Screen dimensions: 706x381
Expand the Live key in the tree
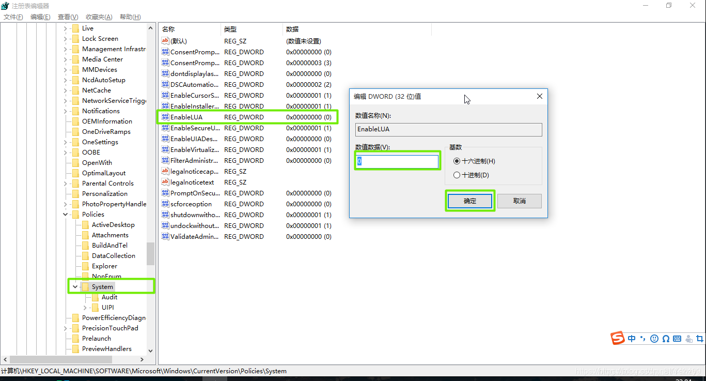[x=65, y=28]
